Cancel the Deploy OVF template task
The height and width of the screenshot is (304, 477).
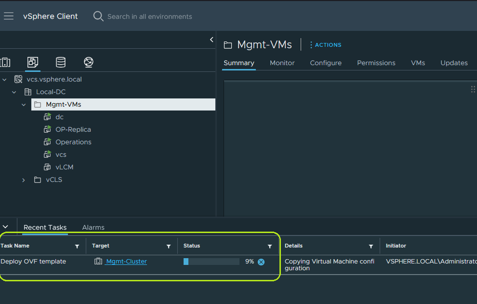click(x=261, y=262)
